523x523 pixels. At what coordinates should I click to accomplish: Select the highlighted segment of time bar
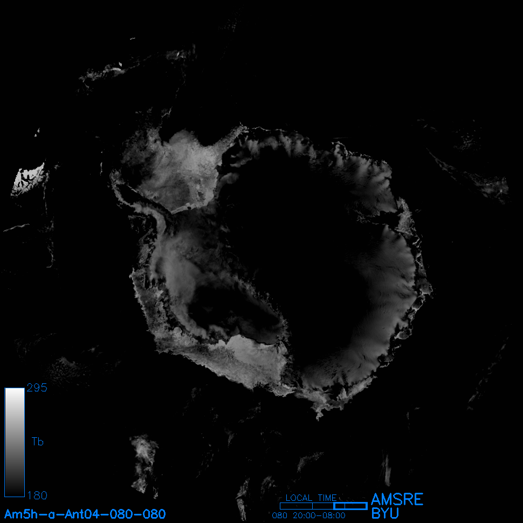tap(350, 506)
